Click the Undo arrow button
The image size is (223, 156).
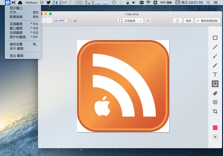tap(43, 21)
